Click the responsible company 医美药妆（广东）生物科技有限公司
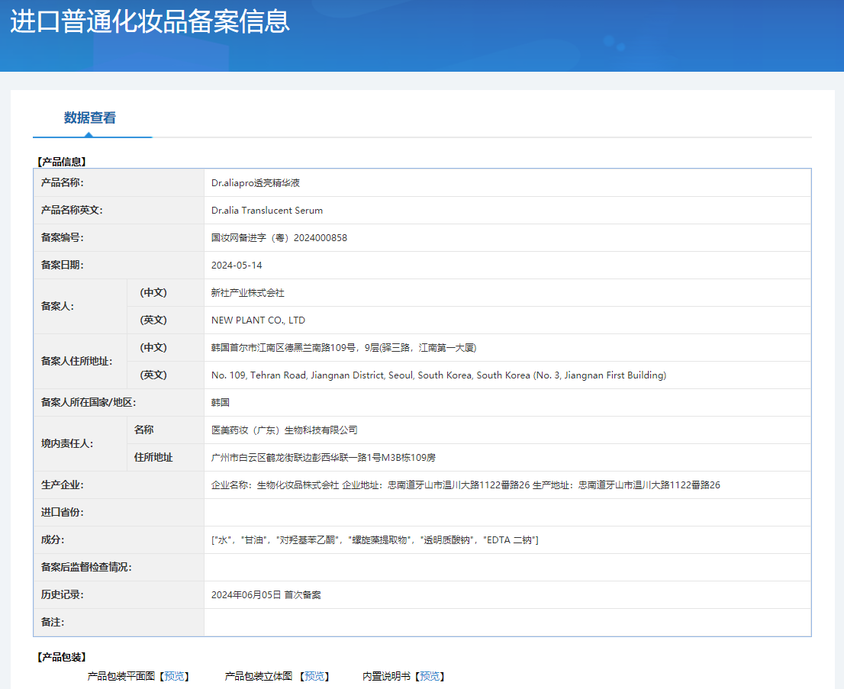 tap(284, 430)
